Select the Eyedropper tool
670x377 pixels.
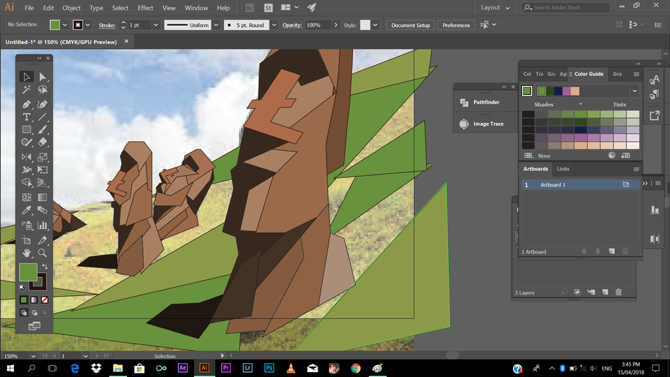click(27, 210)
